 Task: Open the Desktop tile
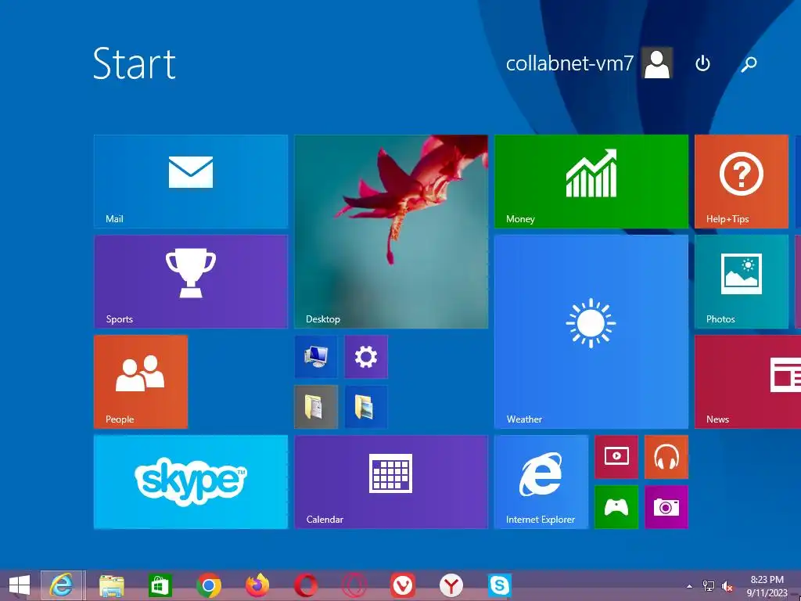coord(391,232)
